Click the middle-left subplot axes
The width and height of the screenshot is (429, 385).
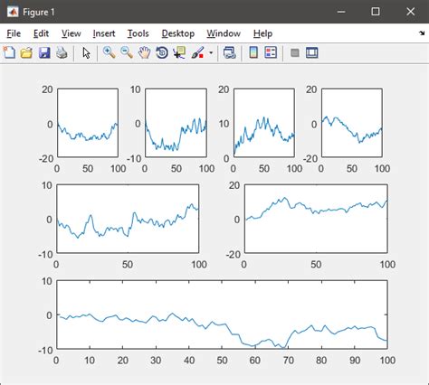click(128, 219)
